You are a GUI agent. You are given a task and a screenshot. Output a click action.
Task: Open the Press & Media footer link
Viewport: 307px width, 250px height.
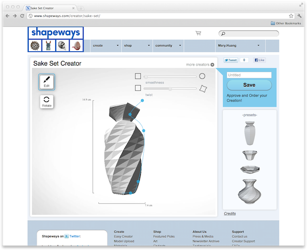[203, 237]
